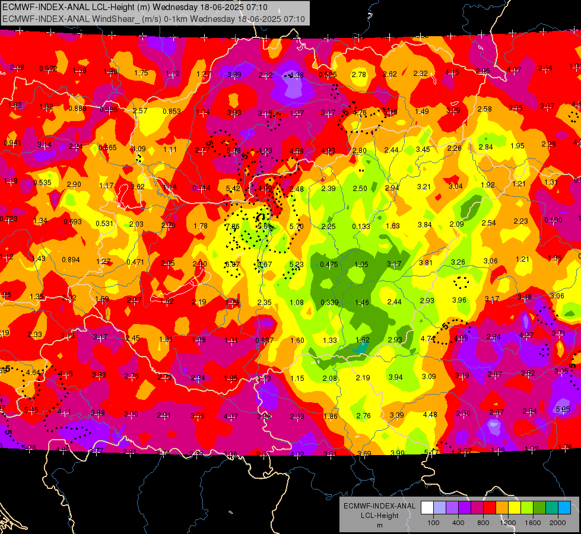Click the wind shear value 7.86

(x=232, y=226)
